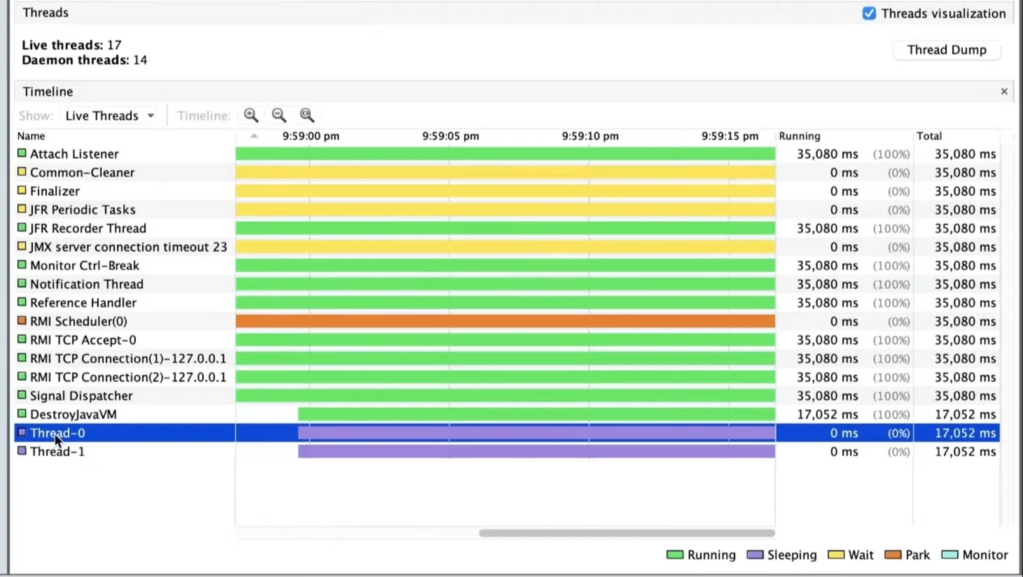Click the purple state icon of Thread-1

tap(22, 450)
